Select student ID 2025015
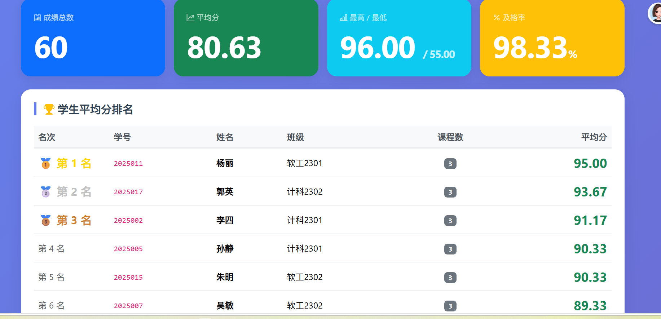Image resolution: width=661 pixels, height=319 pixels. point(128,278)
